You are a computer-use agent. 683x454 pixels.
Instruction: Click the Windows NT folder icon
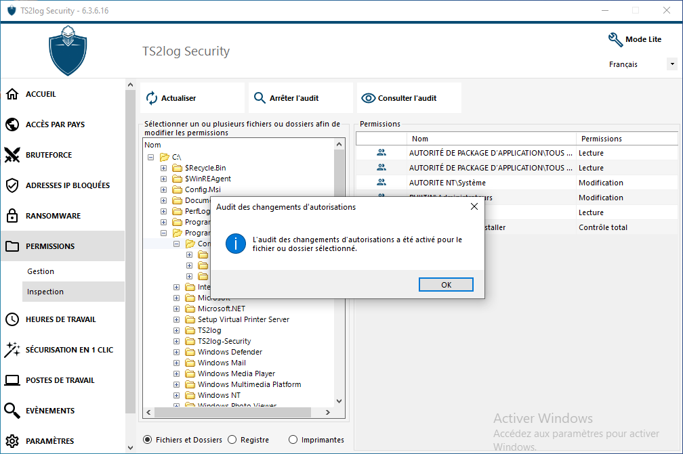[x=190, y=395]
